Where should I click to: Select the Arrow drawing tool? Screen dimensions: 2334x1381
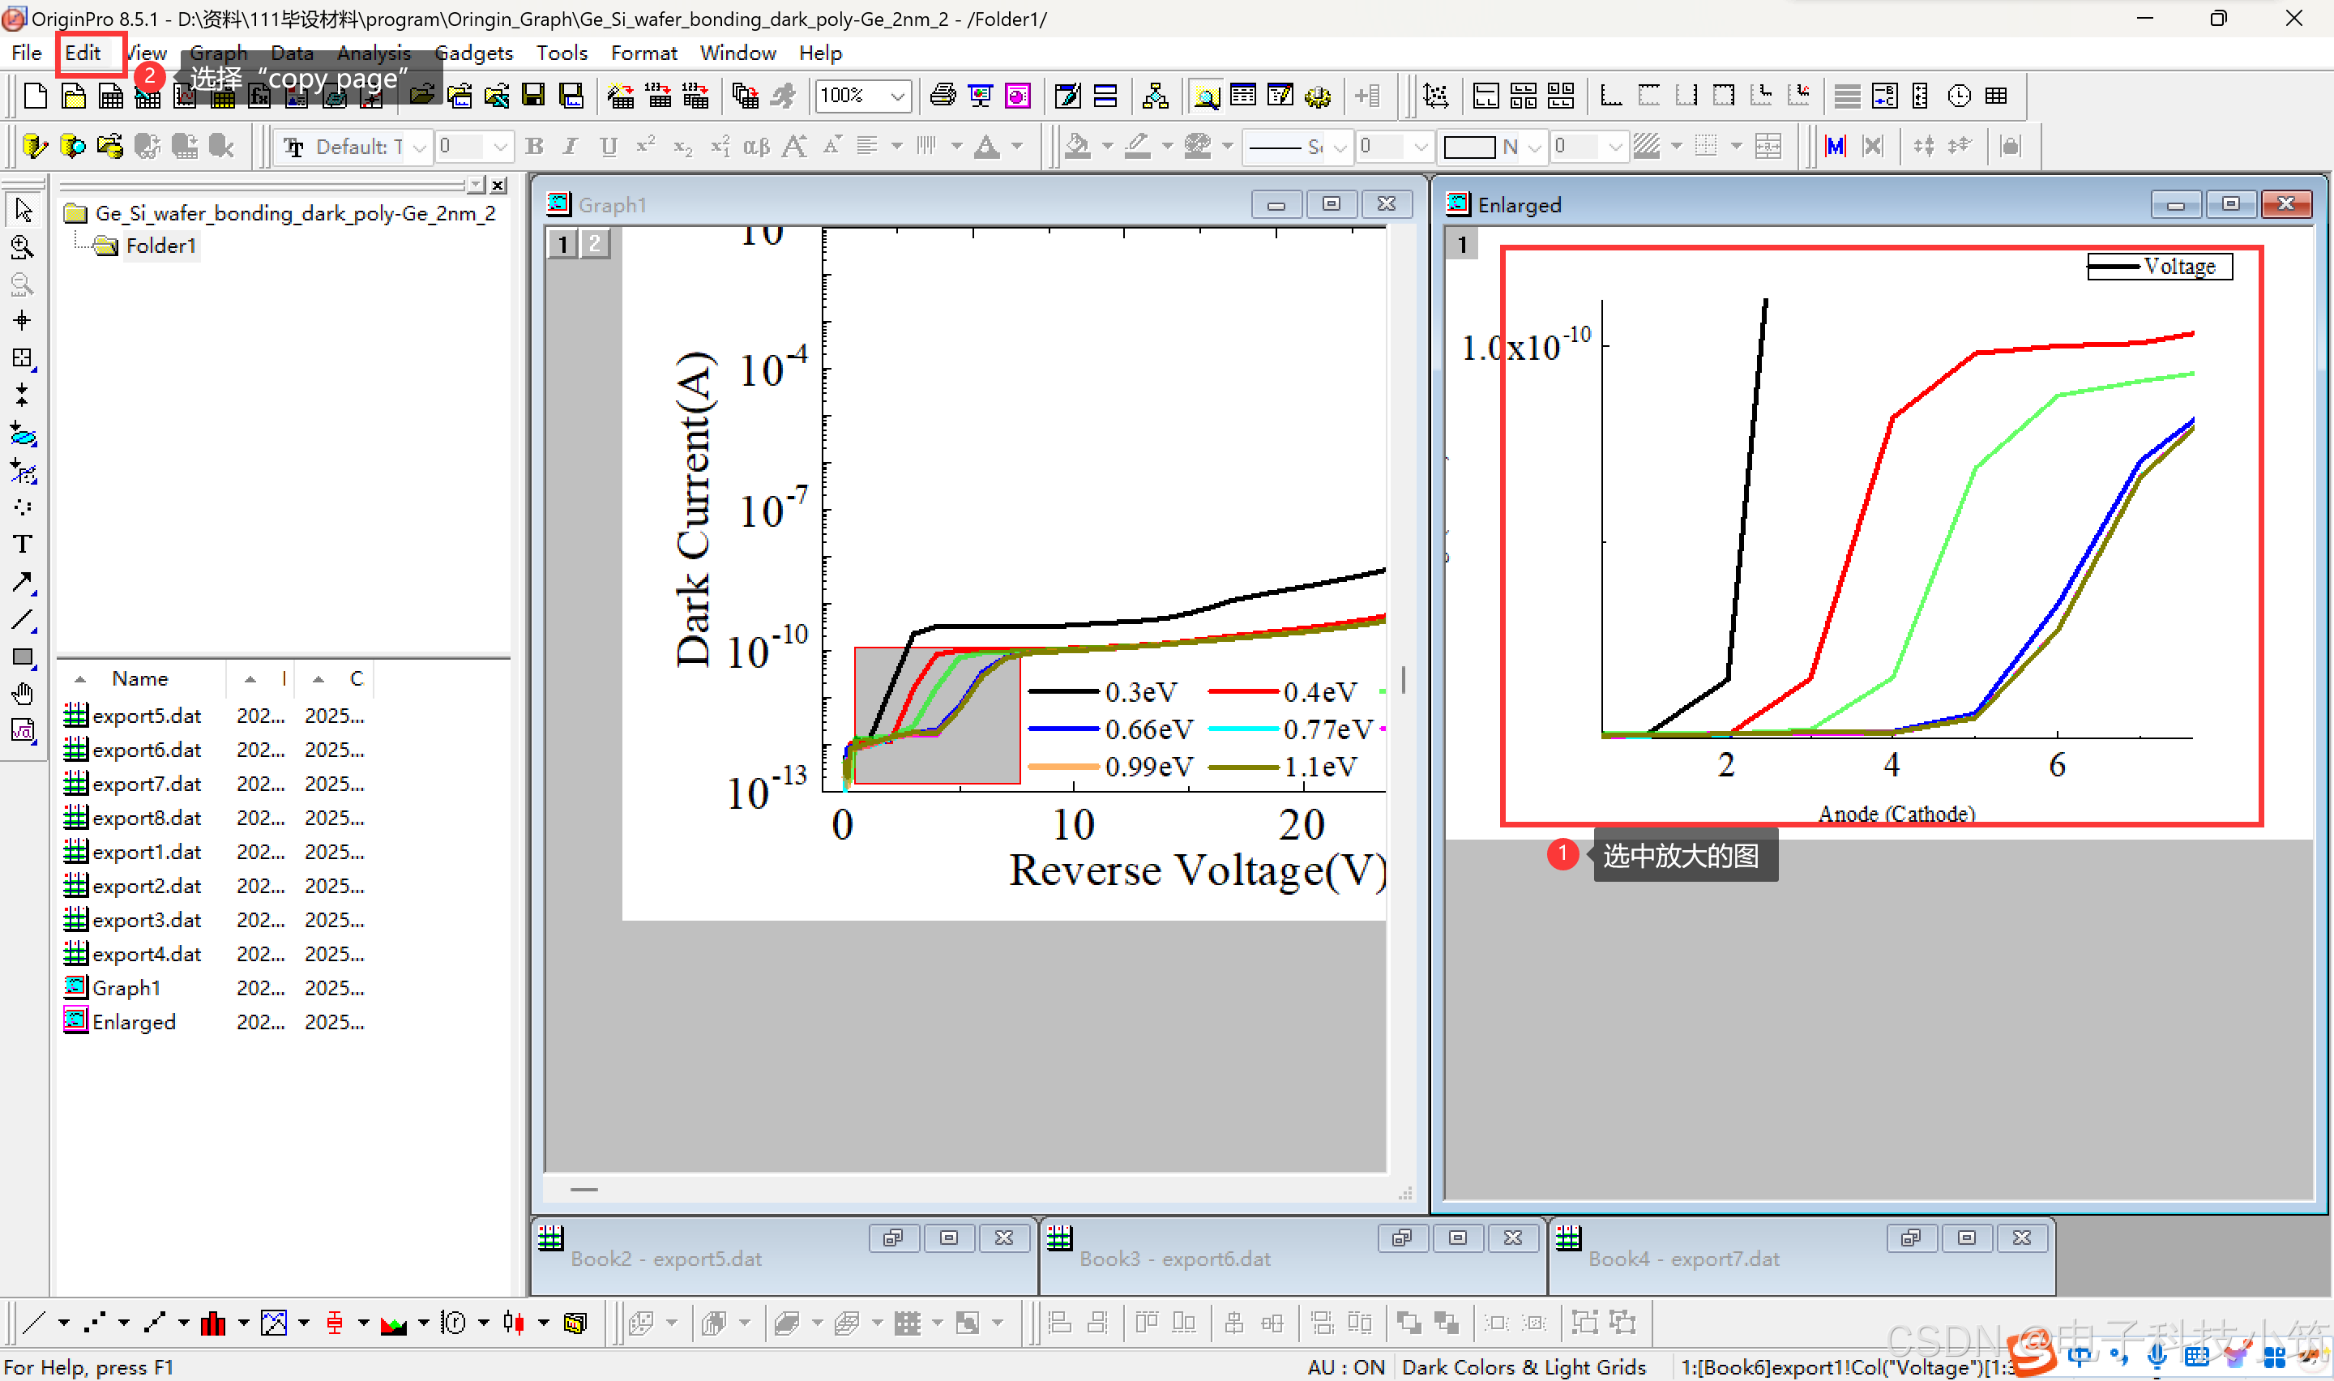(x=23, y=583)
